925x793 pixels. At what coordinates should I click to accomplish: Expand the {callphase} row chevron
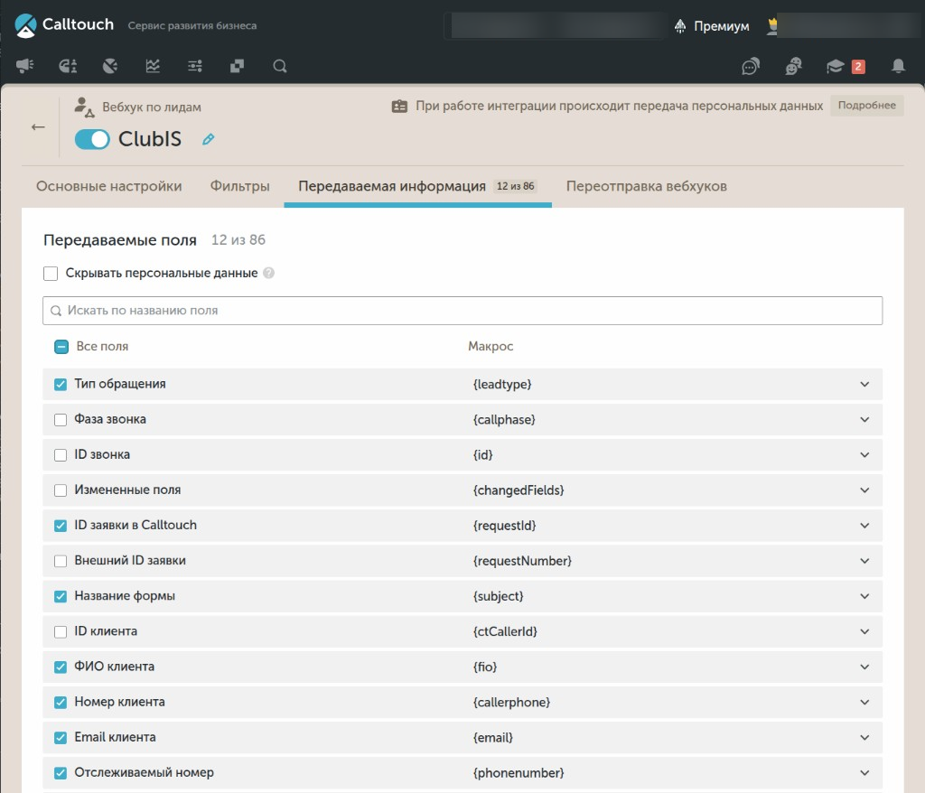tap(864, 419)
